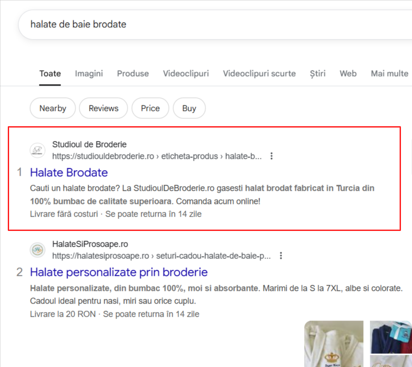Screen dimensions: 412x367
Task: Click 'Livrare la 20 RON' shipping text
Action: tap(63, 314)
